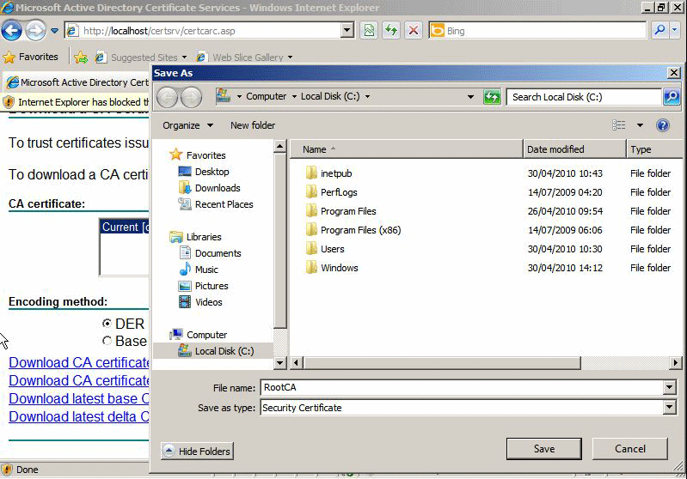The image size is (687, 479).
Task: Click the Cancel button
Action: pyautogui.click(x=630, y=449)
